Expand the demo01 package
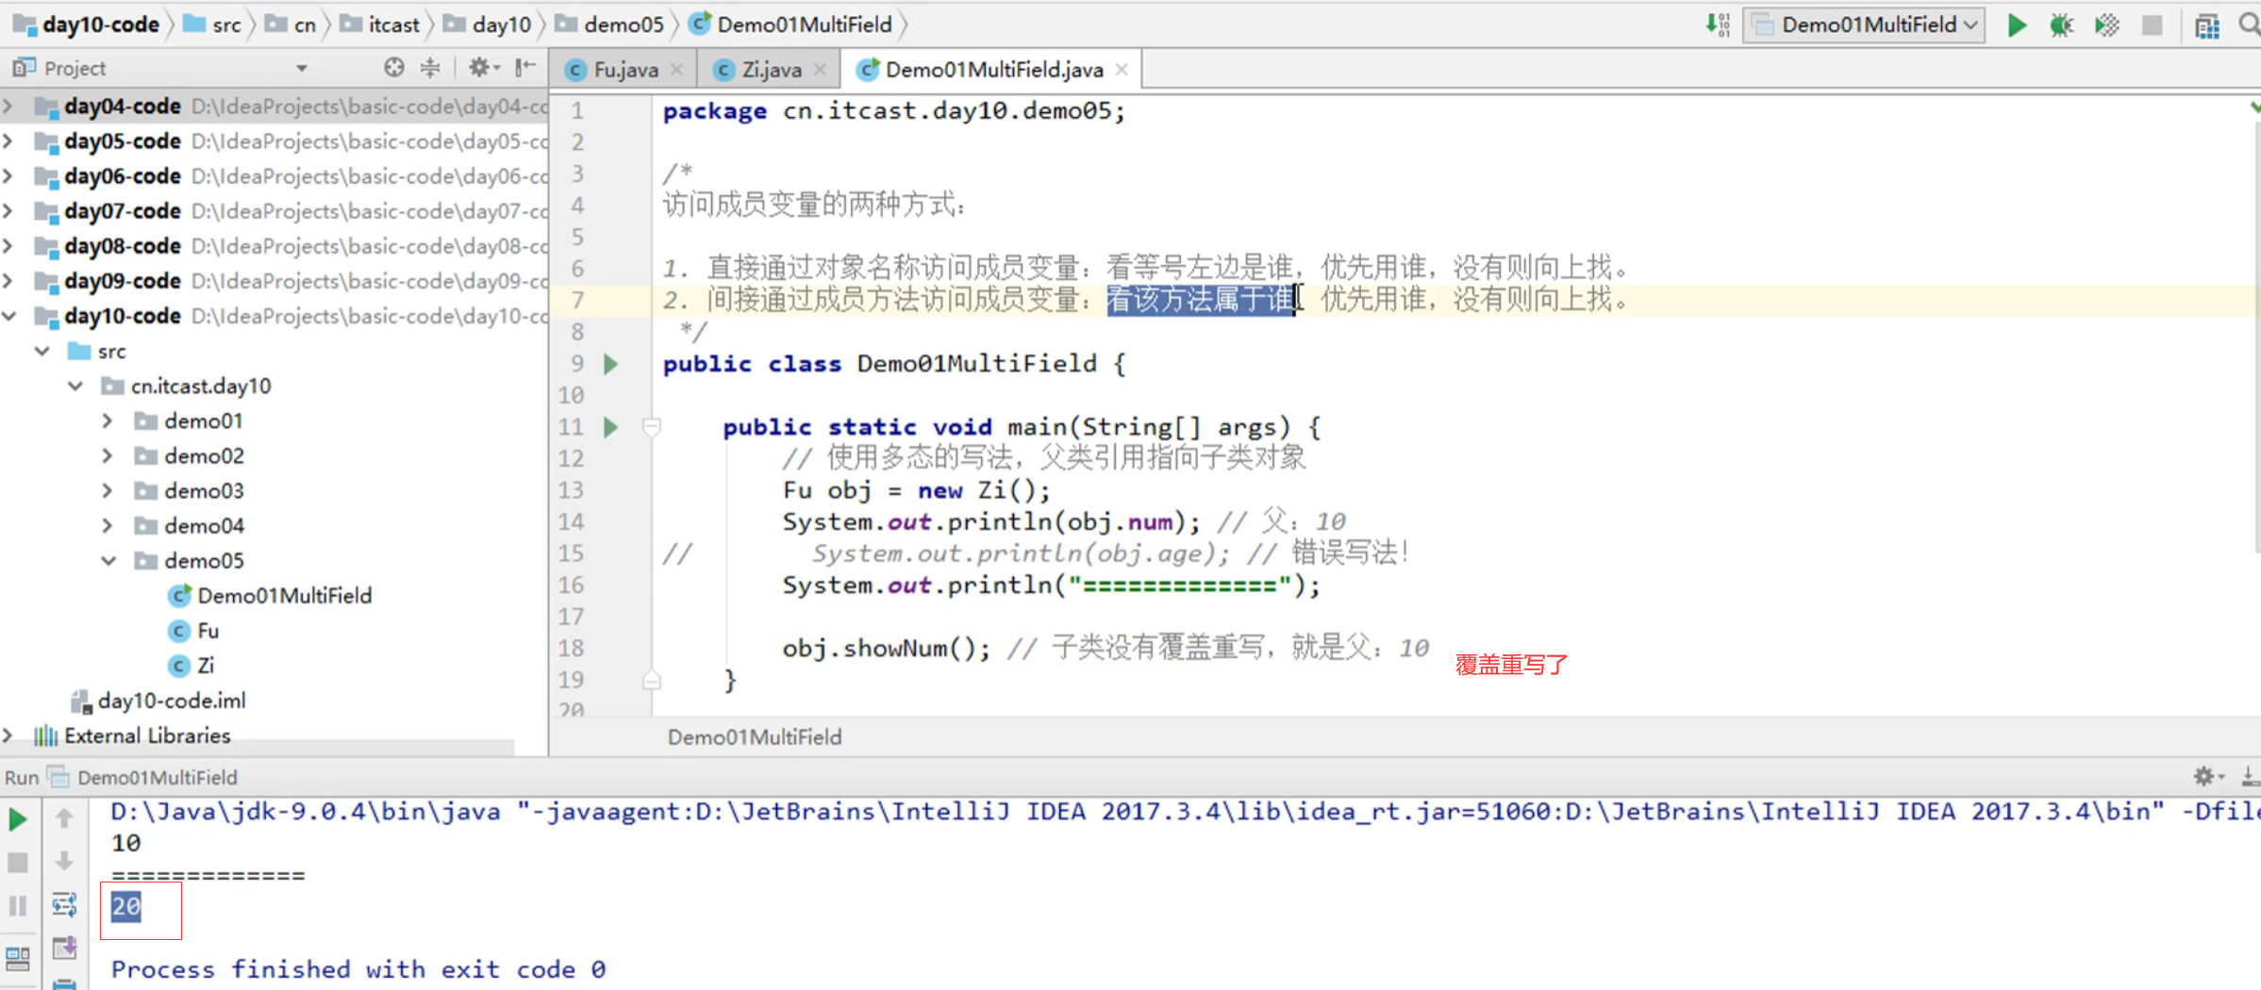The height and width of the screenshot is (990, 2261). (108, 421)
